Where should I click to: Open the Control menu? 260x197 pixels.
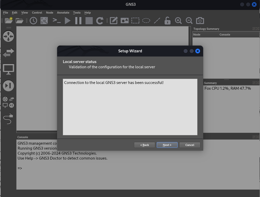[37, 13]
